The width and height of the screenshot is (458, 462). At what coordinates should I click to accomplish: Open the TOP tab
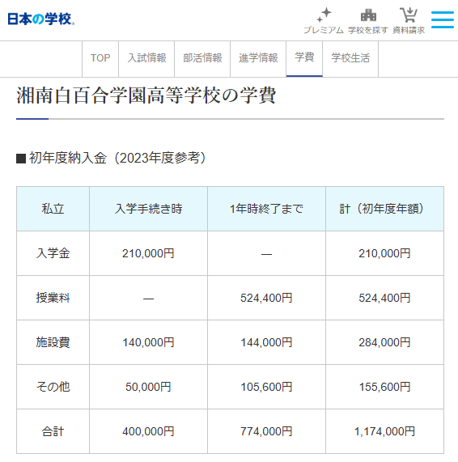pyautogui.click(x=100, y=58)
